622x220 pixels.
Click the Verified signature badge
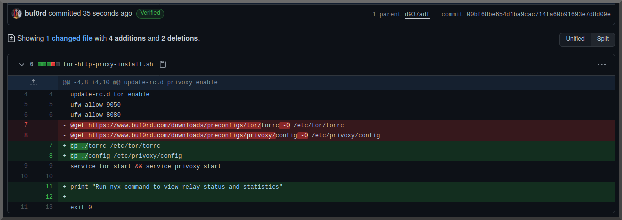point(150,13)
